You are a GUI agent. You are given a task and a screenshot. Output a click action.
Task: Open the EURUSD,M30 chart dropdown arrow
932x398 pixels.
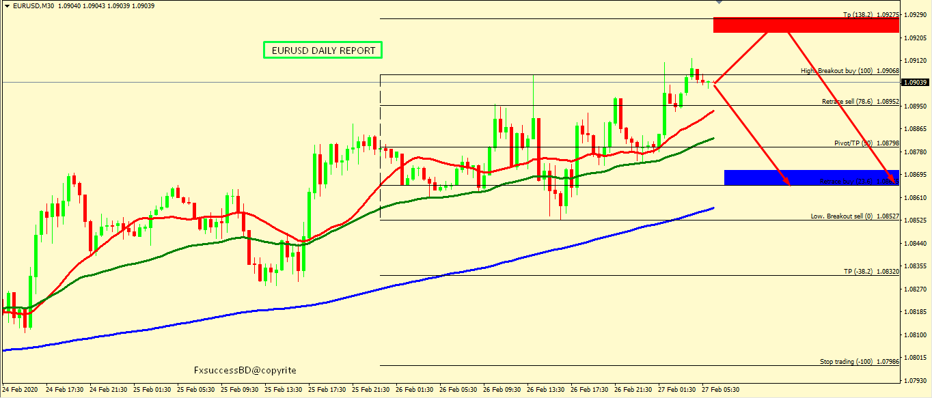(6, 5)
